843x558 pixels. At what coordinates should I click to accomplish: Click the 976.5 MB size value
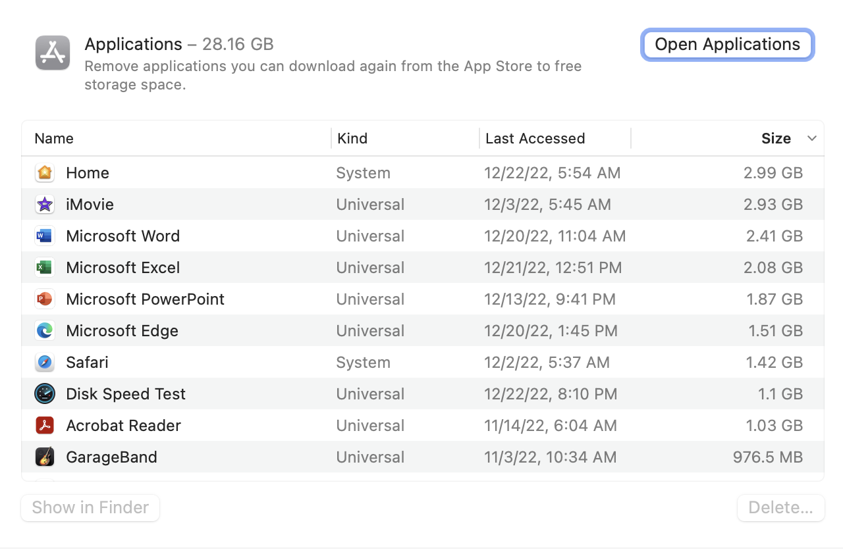pyautogui.click(x=768, y=457)
